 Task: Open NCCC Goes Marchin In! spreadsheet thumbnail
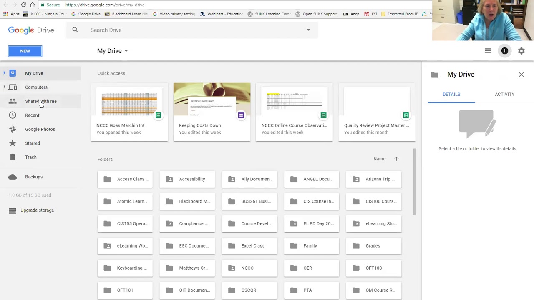pyautogui.click(x=129, y=112)
